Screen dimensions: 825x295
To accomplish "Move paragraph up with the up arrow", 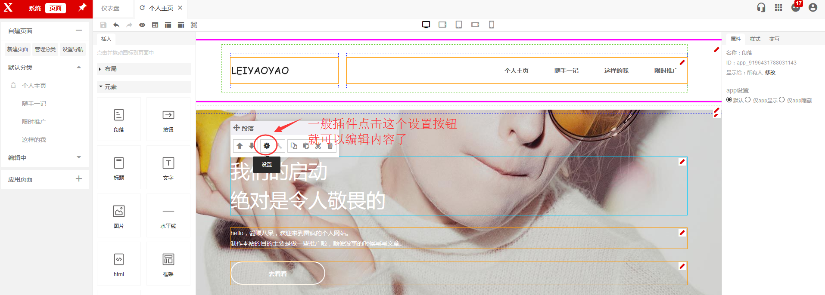I will coord(240,146).
